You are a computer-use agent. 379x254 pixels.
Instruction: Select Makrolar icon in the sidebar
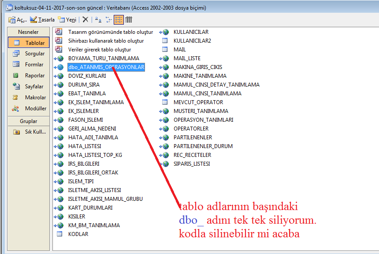(x=16, y=98)
